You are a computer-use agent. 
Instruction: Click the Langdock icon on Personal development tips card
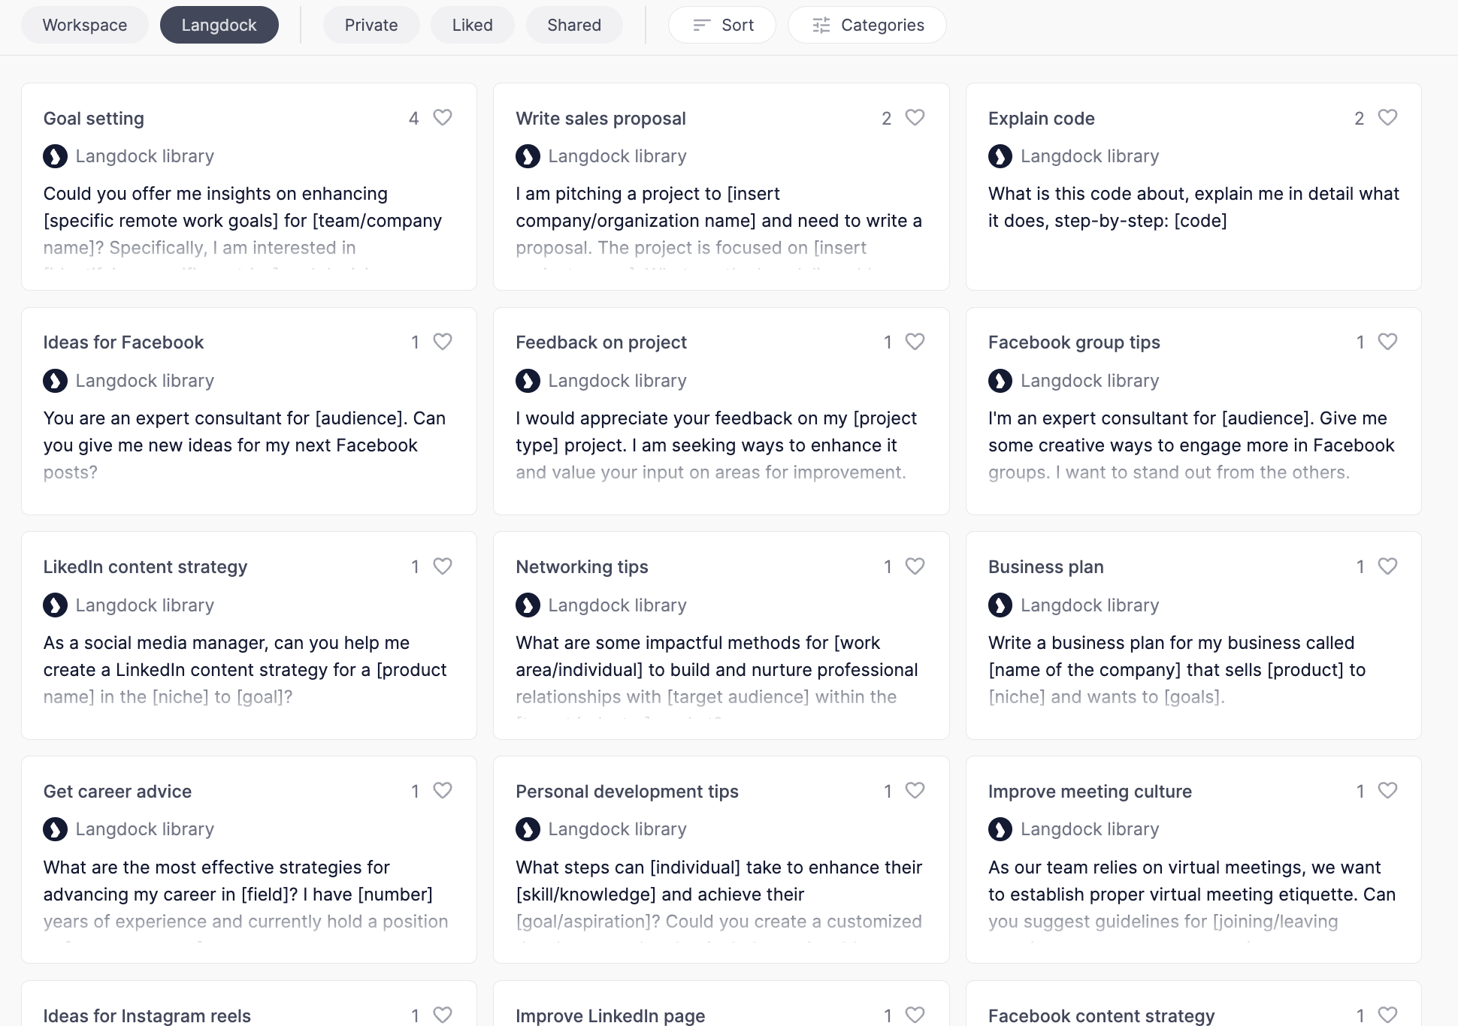click(x=528, y=828)
